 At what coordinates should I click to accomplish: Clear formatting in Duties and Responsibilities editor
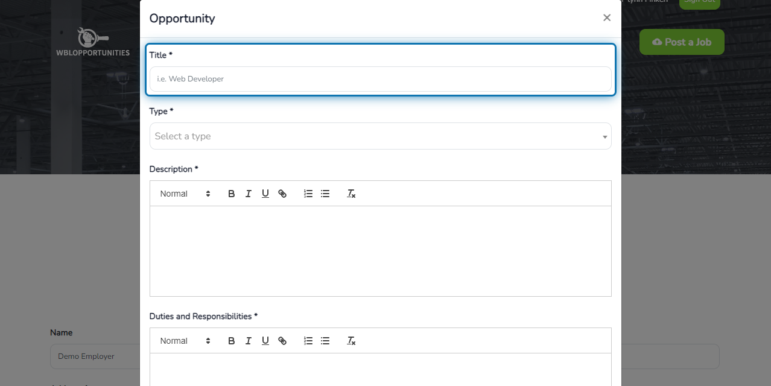pos(351,341)
